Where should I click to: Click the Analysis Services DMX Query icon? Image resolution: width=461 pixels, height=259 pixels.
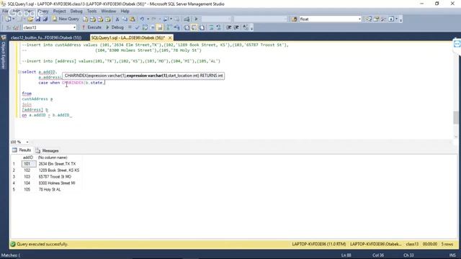coord(101,19)
